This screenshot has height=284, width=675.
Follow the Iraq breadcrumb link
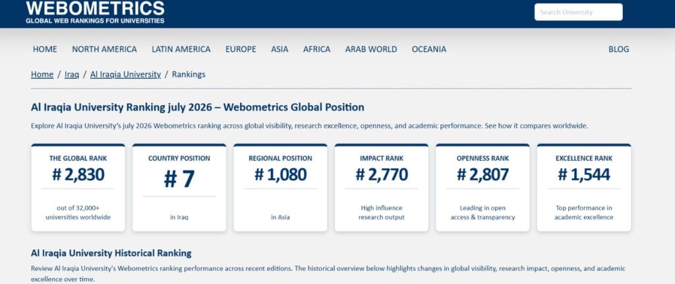point(72,74)
